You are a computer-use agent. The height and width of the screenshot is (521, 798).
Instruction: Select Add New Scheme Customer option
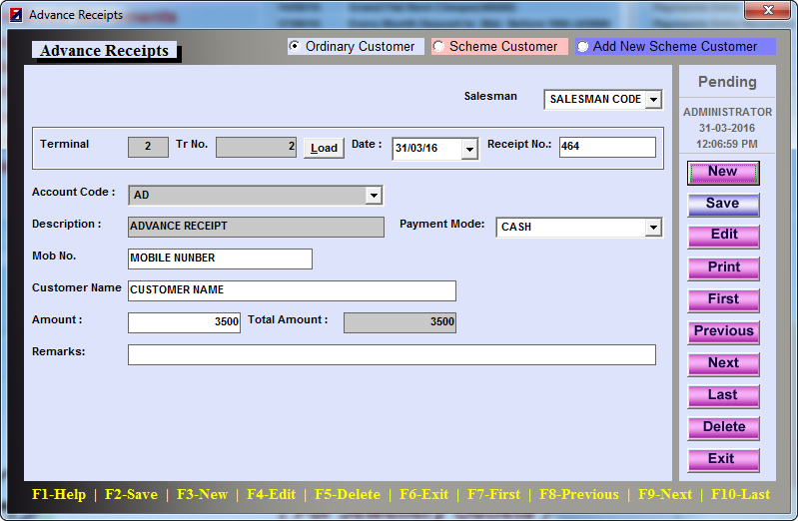click(583, 46)
